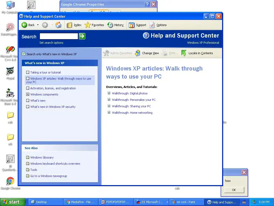The image size is (274, 206).
Task: Click Help and Support taskbar button
Action: coord(222,202)
